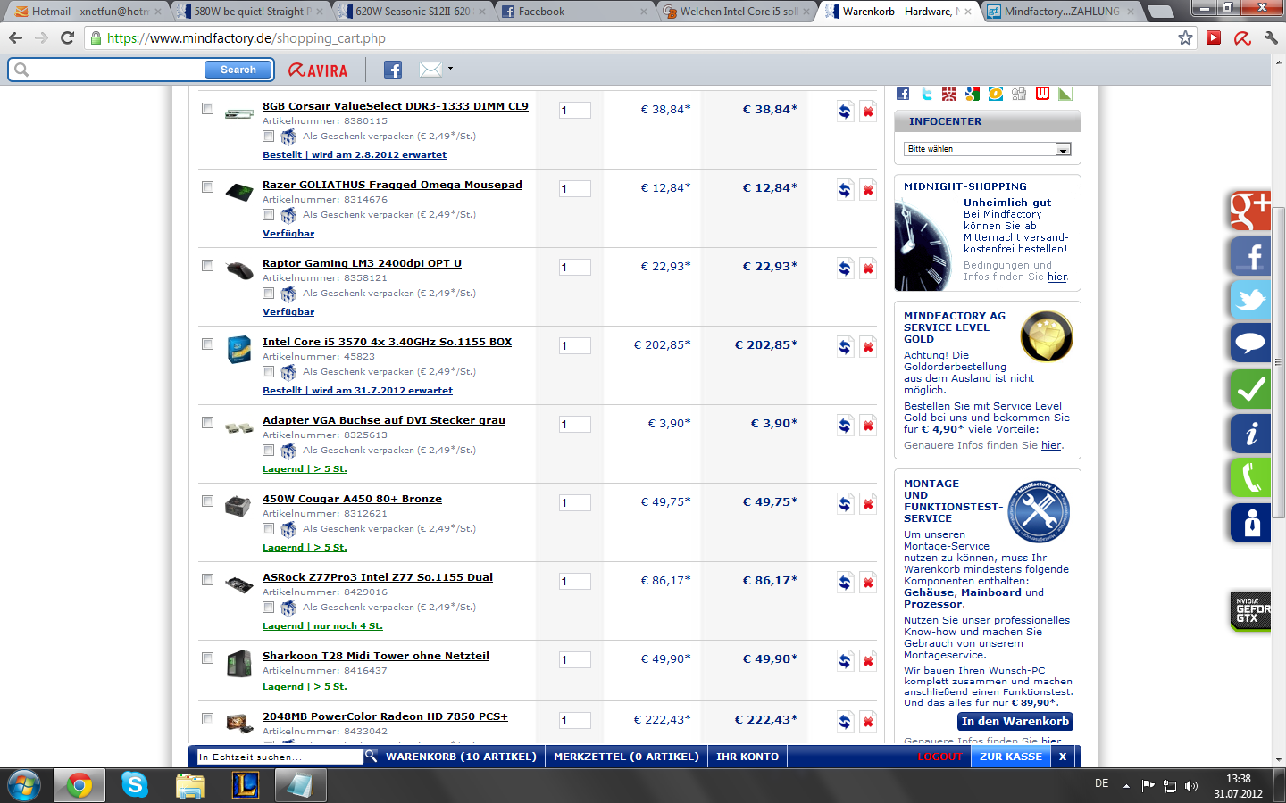Click the browser address bar URL
Viewport: 1286px width, 803px height.
tap(246, 38)
